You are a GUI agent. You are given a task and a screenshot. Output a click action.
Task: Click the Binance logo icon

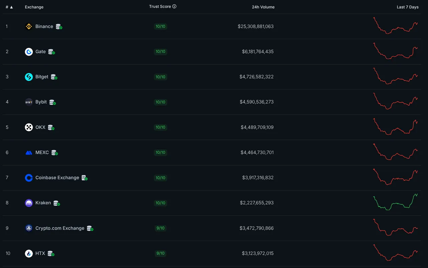29,26
